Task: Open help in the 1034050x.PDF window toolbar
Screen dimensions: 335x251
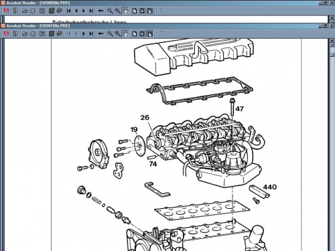Action: tap(161, 11)
